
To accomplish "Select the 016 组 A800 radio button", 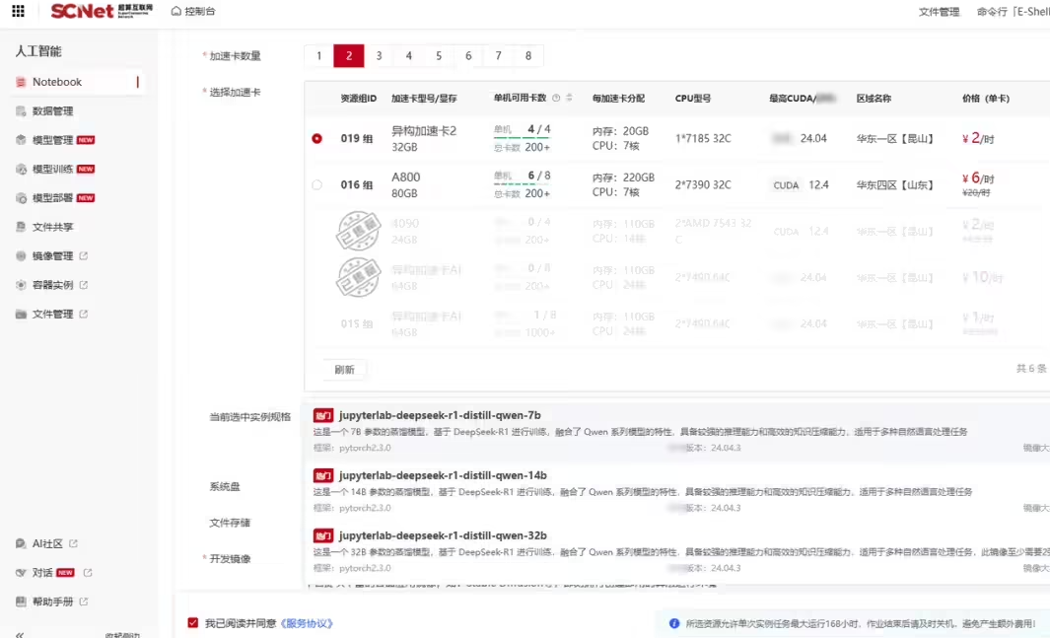I will click(316, 184).
